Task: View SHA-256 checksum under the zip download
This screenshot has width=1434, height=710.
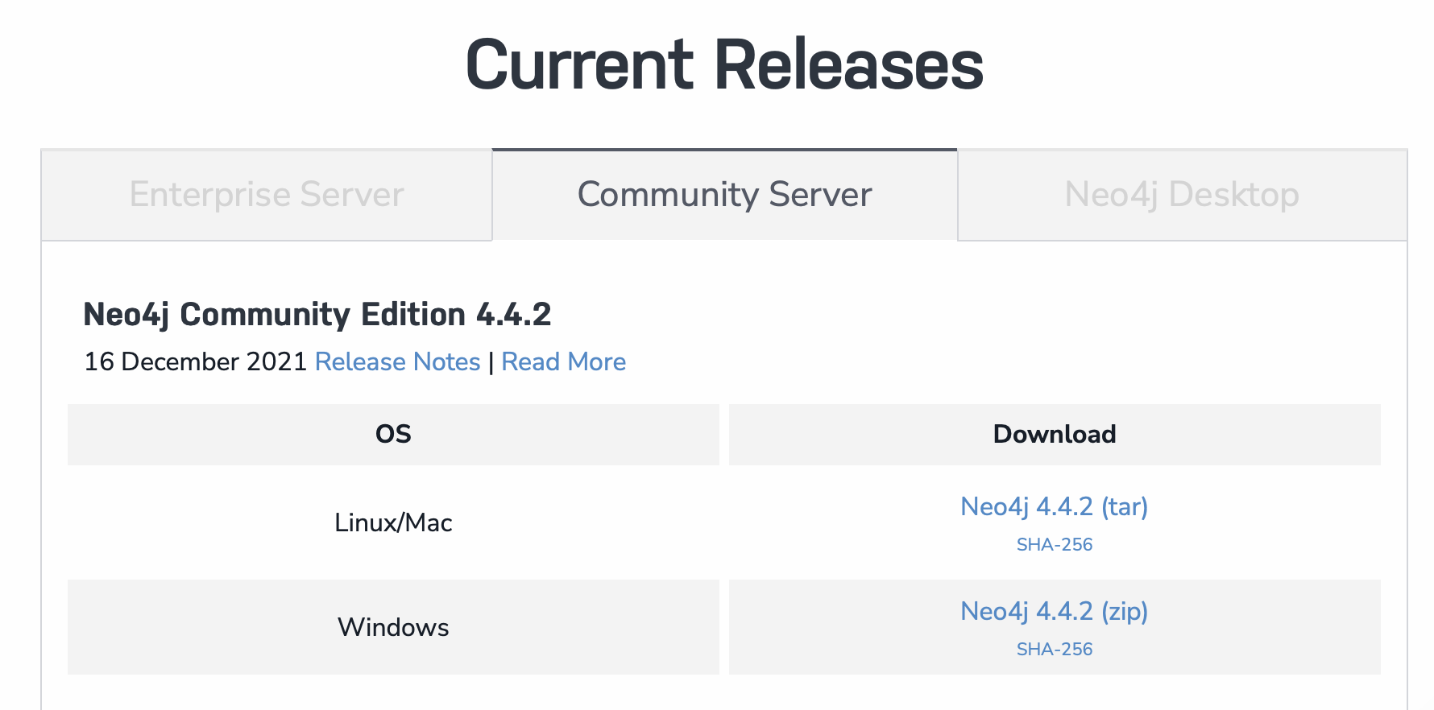Action: (x=1054, y=650)
